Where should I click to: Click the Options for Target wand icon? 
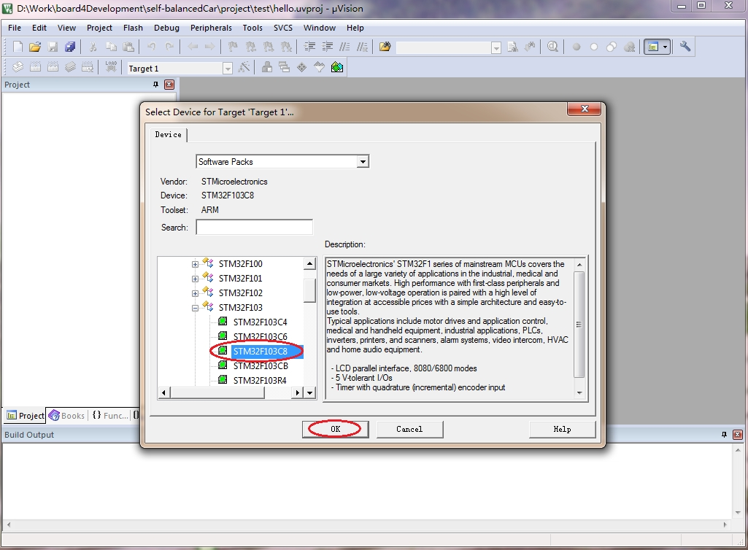click(x=244, y=67)
